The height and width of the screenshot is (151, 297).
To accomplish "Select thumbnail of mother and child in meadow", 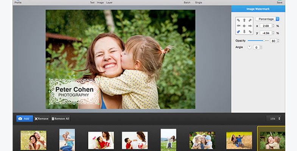I will coord(33,140).
